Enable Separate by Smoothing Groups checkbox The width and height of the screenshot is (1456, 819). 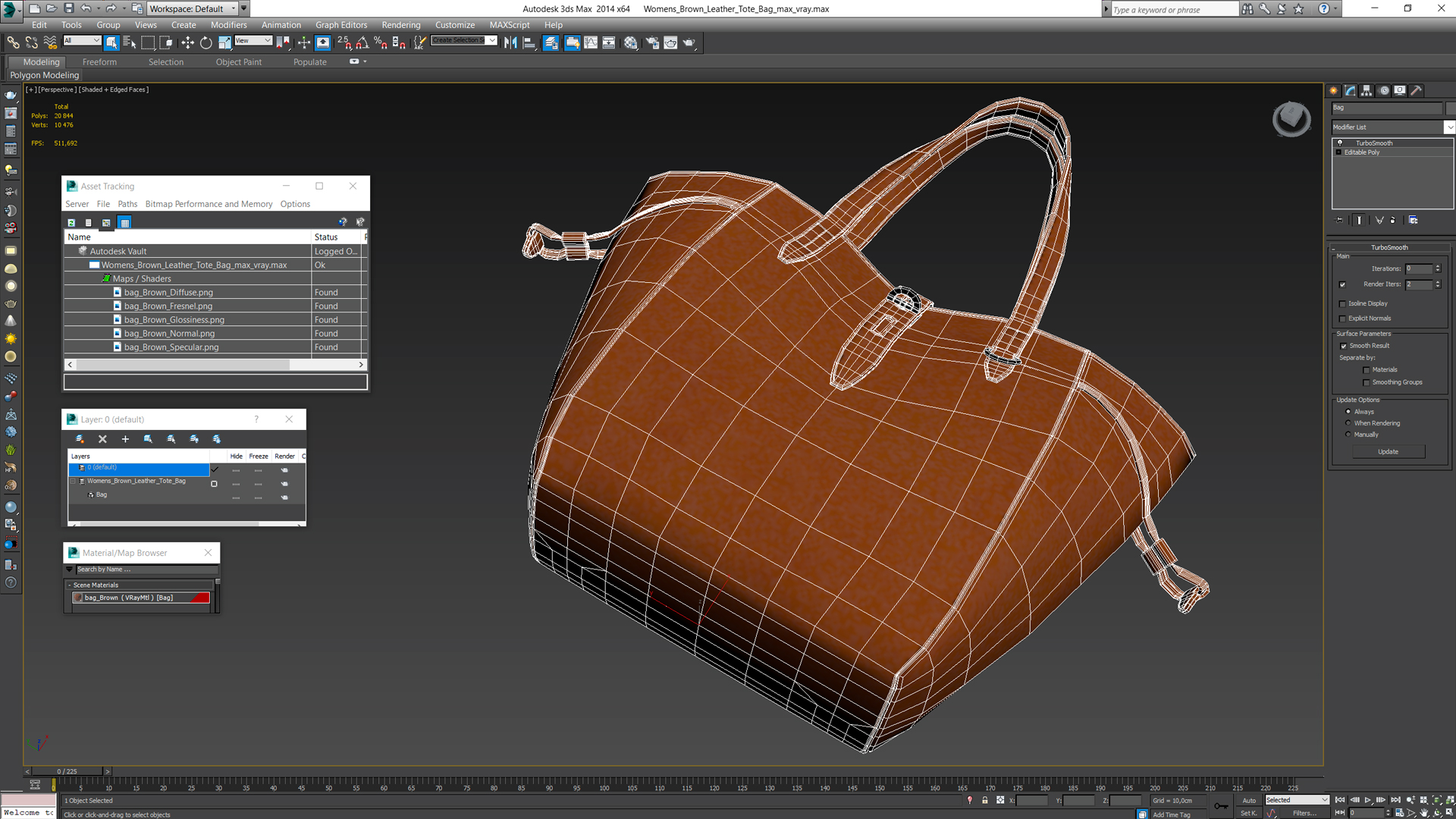1367,382
